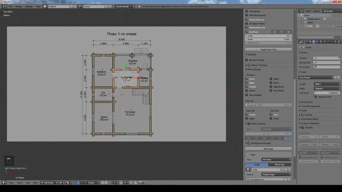Toggle Only Render checkbox
This screenshot has width=342, height=192.
(247, 11)
